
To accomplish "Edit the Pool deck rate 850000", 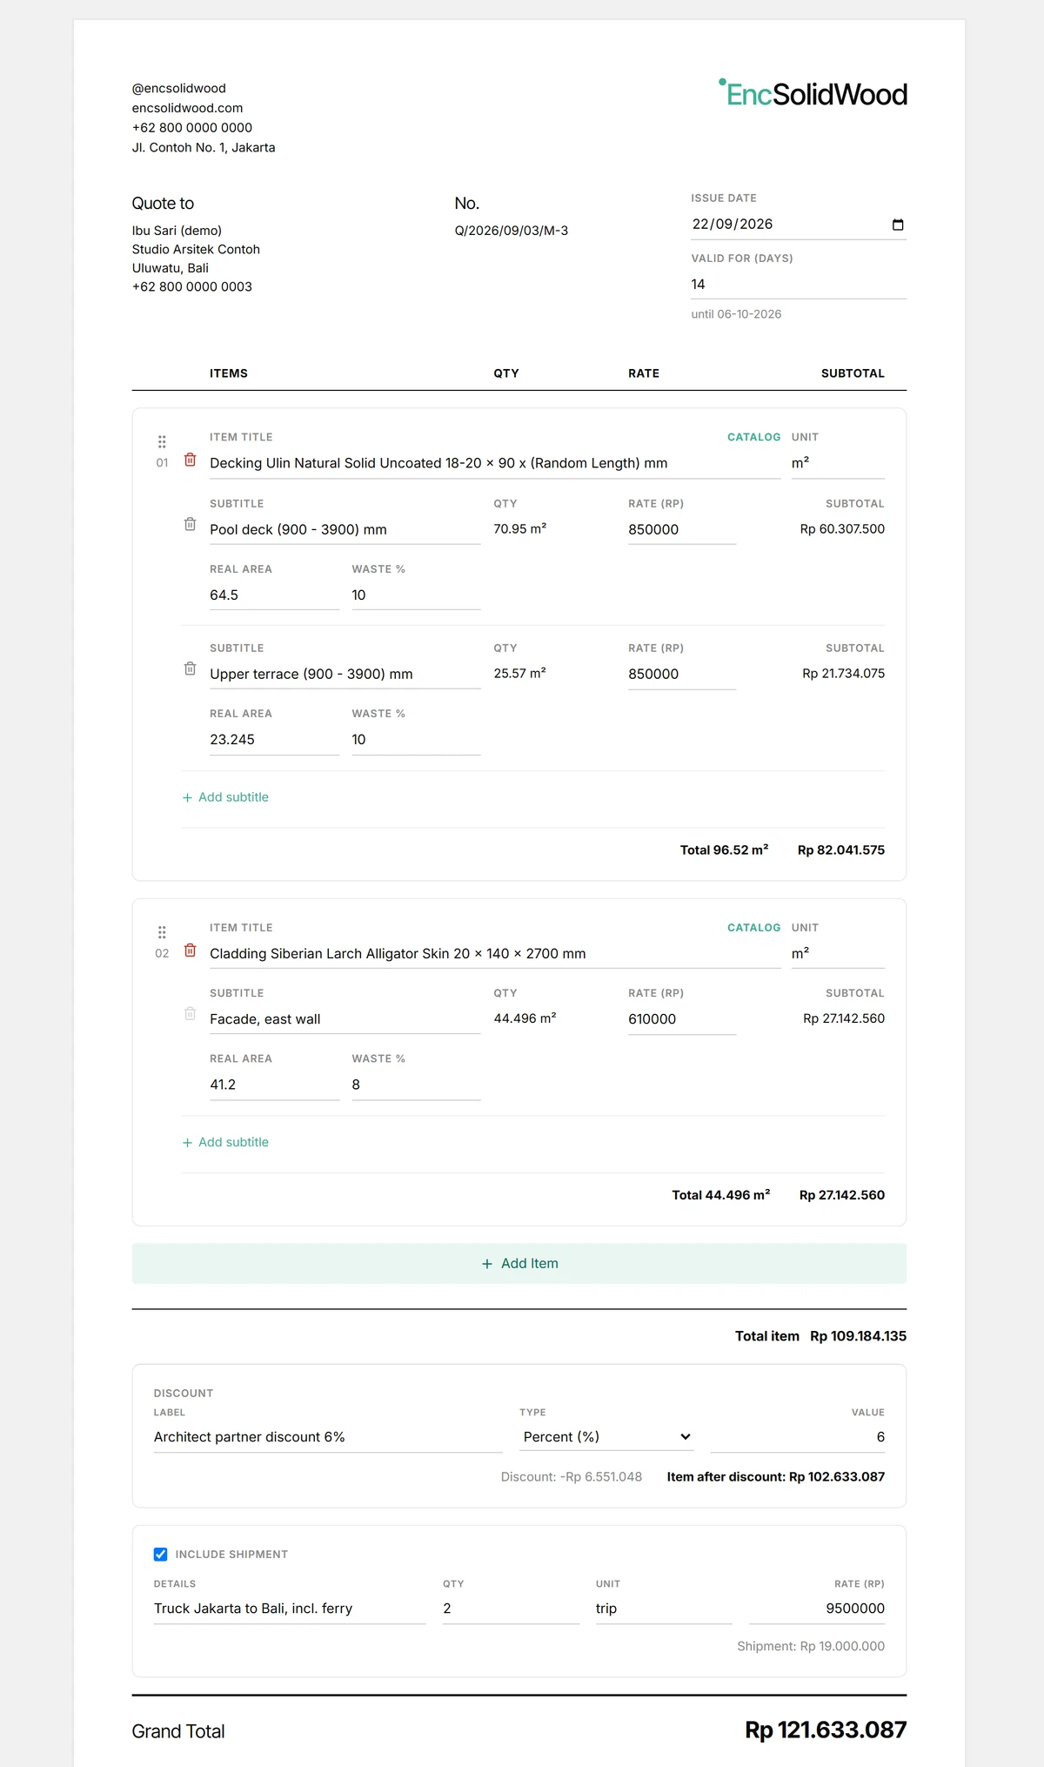I will click(x=682, y=529).
